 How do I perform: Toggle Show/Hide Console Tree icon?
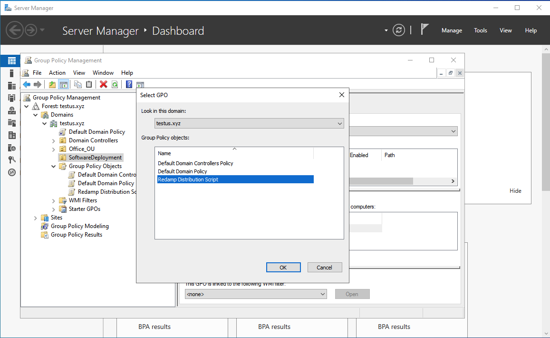tap(63, 84)
